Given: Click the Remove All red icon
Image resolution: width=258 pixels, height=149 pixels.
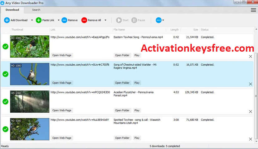Looking at the screenshot, I should click(84, 20).
